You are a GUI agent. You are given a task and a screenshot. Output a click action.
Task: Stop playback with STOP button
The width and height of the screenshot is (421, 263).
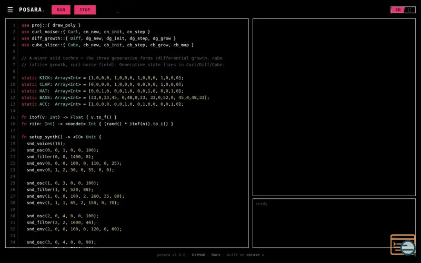(85, 9)
